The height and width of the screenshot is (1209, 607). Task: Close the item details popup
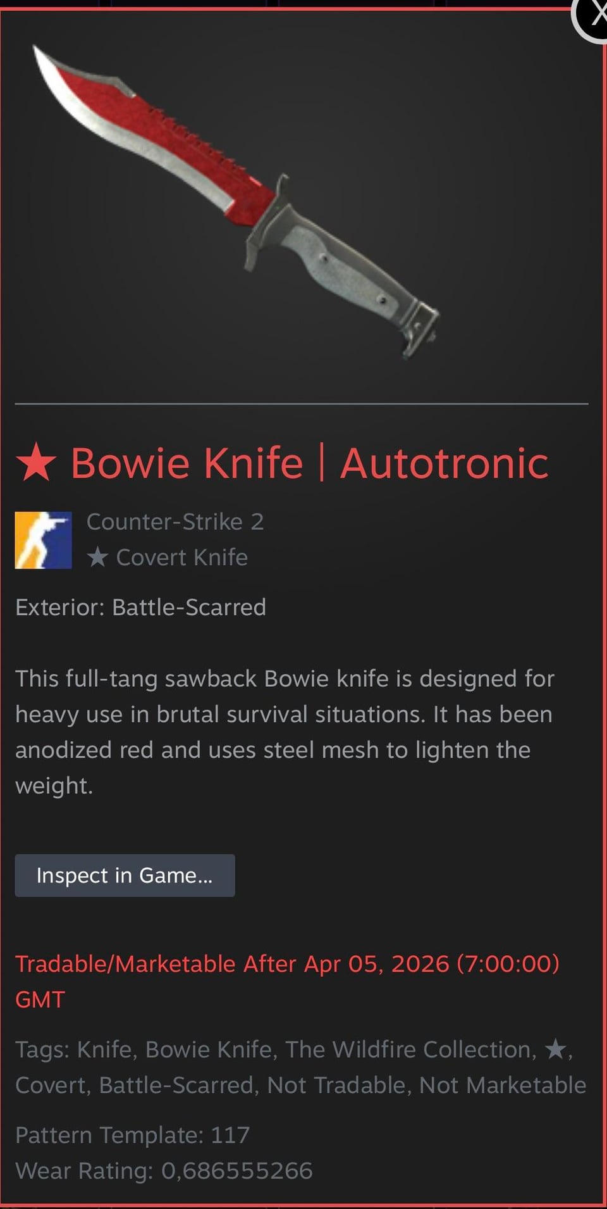point(593,16)
